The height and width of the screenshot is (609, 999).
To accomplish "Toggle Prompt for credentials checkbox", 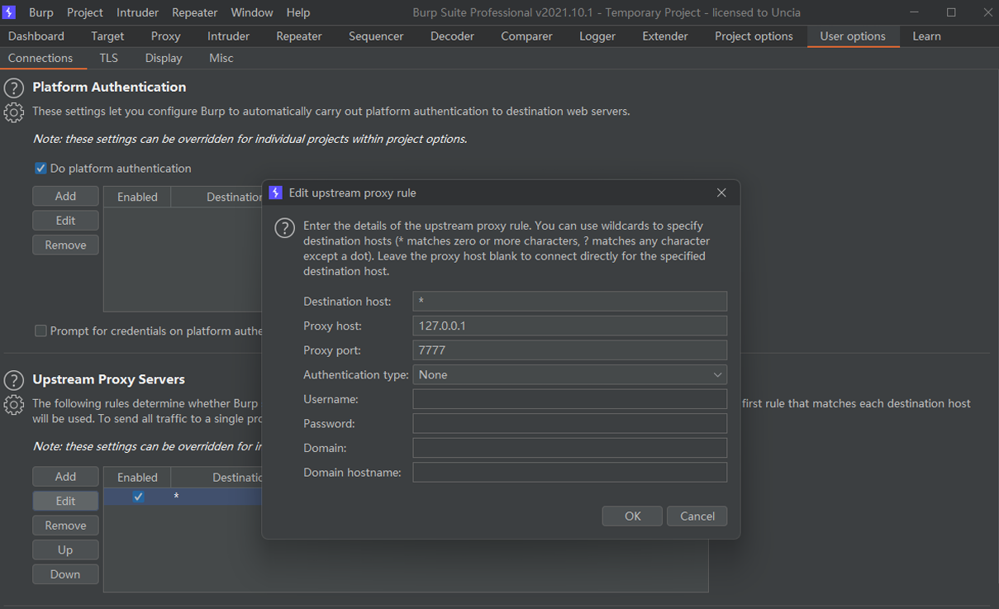I will [x=40, y=331].
